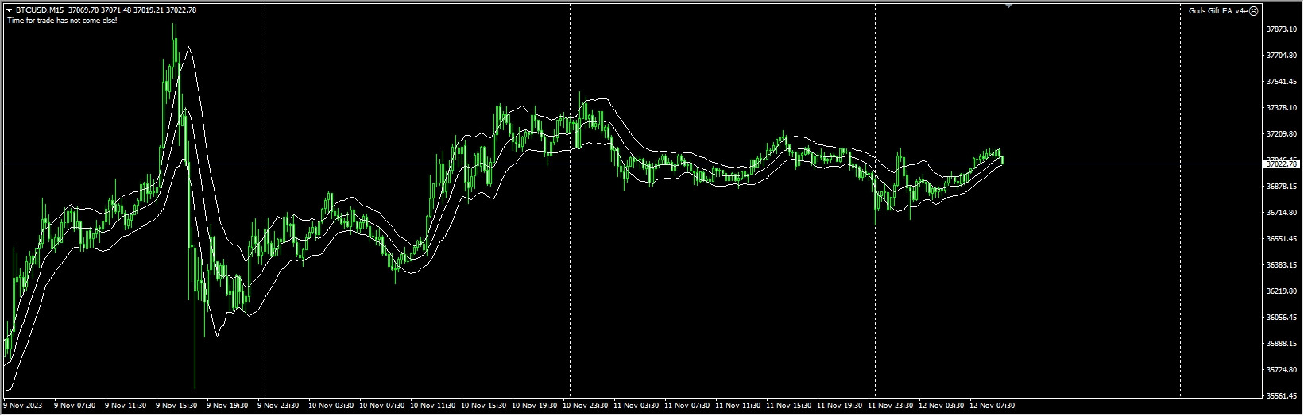The width and height of the screenshot is (1304, 416).
Task: Click the 35561.45 price axis label
Action: [x=1281, y=396]
